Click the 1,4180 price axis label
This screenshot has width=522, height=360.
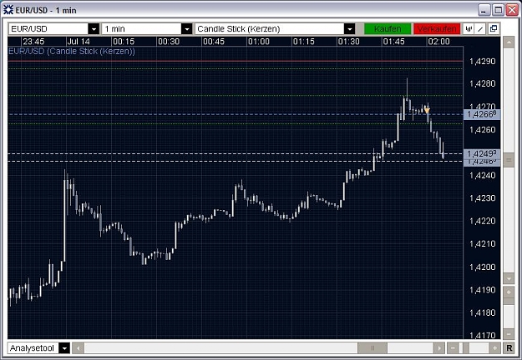(x=483, y=312)
